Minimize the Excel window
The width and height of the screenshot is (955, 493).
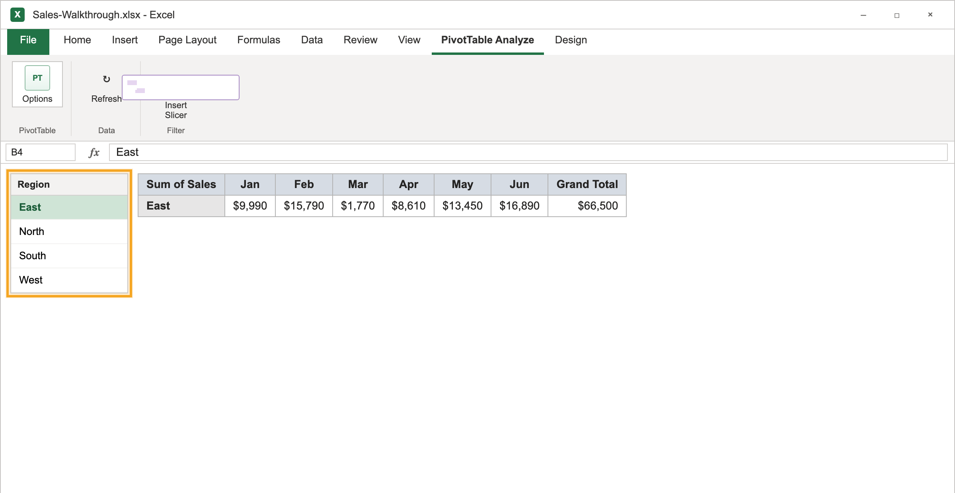tap(863, 15)
